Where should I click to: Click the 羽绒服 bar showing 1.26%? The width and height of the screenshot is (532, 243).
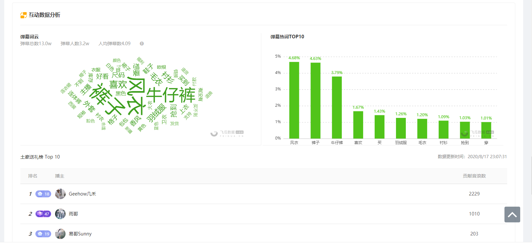point(401,128)
